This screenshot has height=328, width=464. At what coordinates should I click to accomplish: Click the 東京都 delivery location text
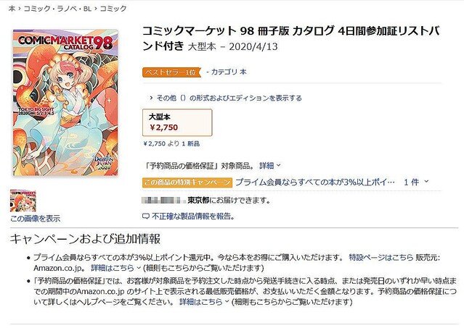click(198, 201)
